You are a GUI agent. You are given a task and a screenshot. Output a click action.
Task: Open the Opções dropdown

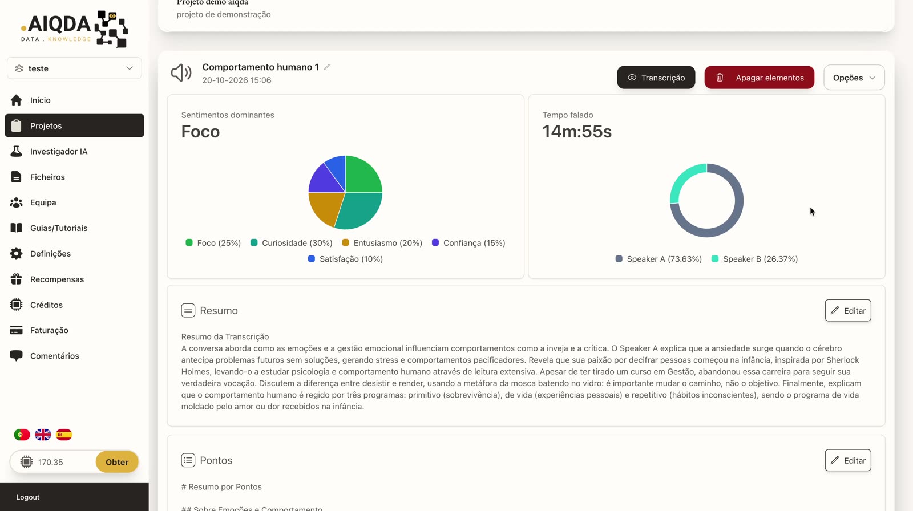coord(854,78)
